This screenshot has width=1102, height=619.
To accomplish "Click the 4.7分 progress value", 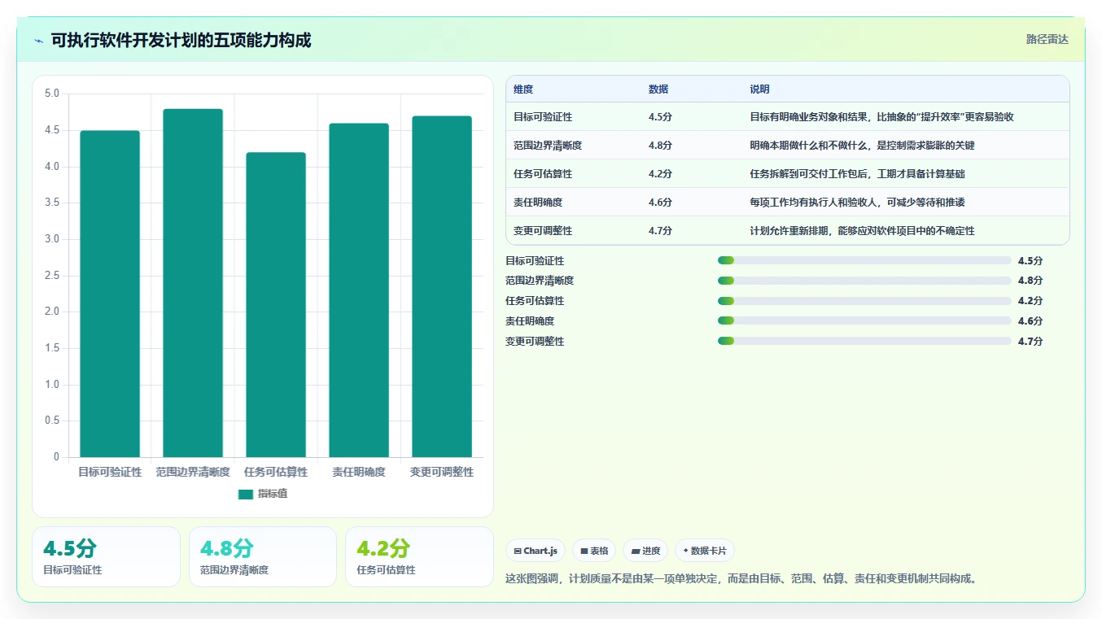I will pos(1030,342).
